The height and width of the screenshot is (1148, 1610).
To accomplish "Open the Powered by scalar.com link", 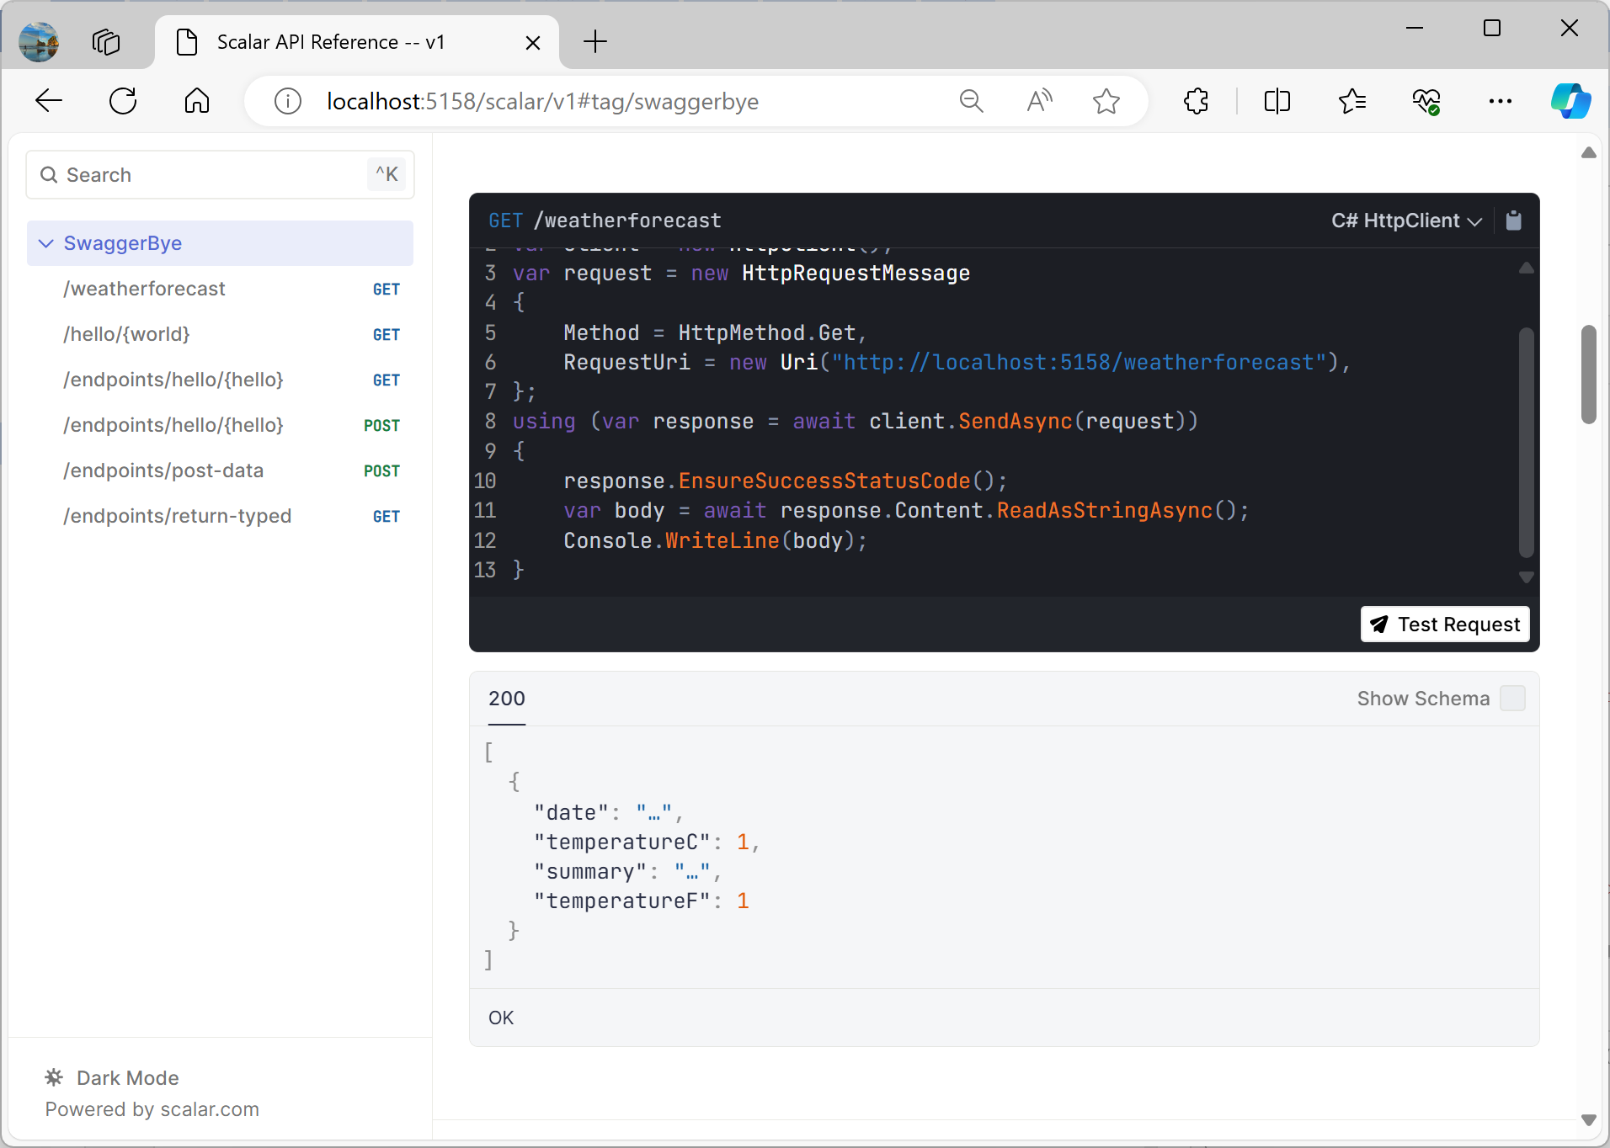I will point(152,1109).
